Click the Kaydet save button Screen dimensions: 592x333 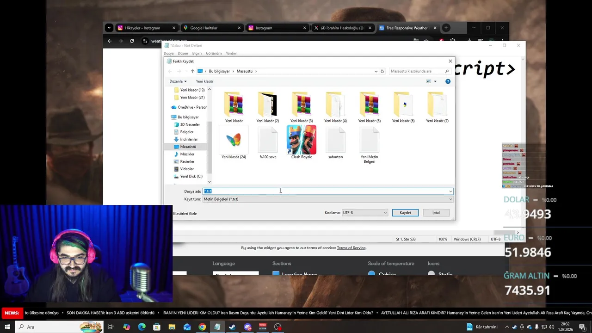coord(405,213)
